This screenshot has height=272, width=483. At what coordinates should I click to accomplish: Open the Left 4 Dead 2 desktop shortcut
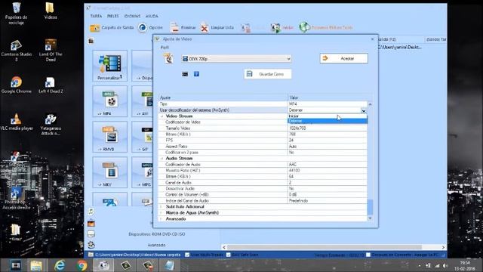(51, 85)
